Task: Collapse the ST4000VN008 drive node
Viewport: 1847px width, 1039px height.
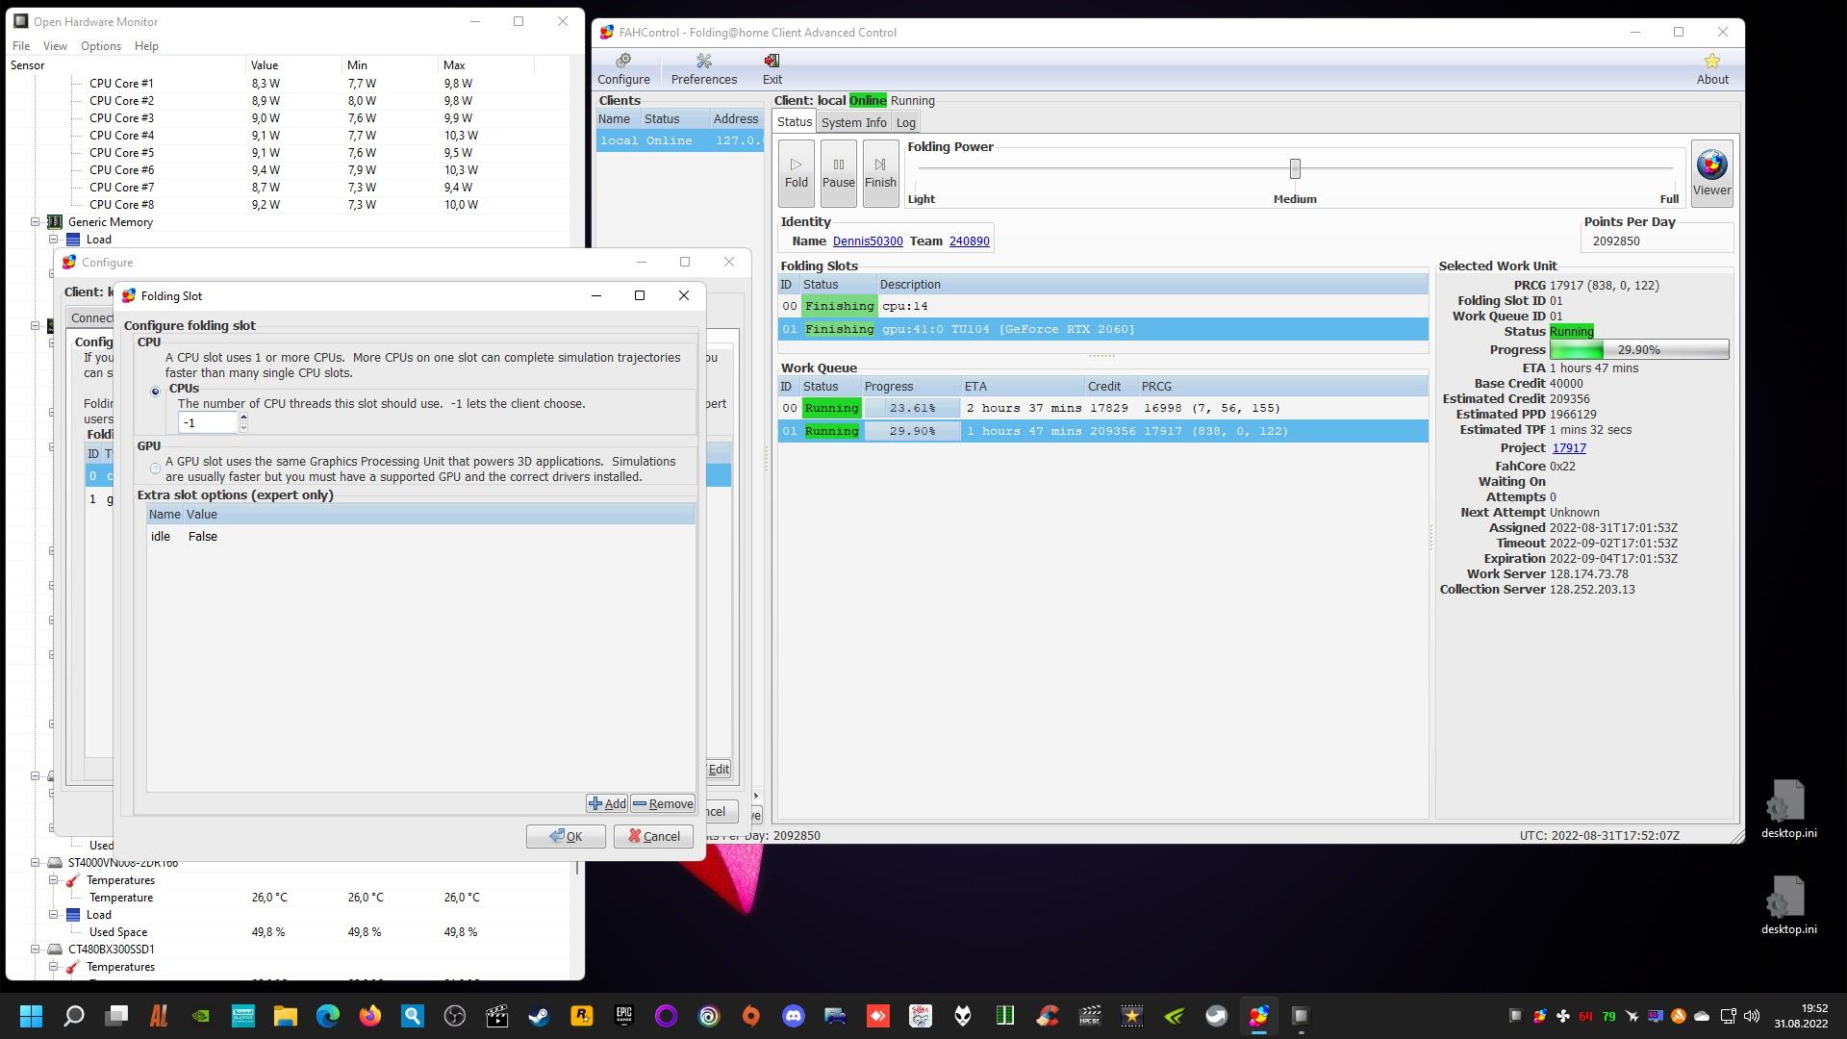Action: (36, 863)
